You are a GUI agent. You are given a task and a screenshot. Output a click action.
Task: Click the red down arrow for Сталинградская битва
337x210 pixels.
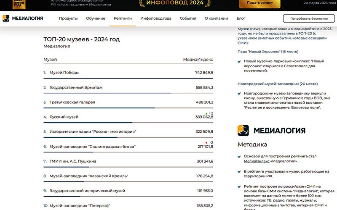pyautogui.click(x=206, y=143)
